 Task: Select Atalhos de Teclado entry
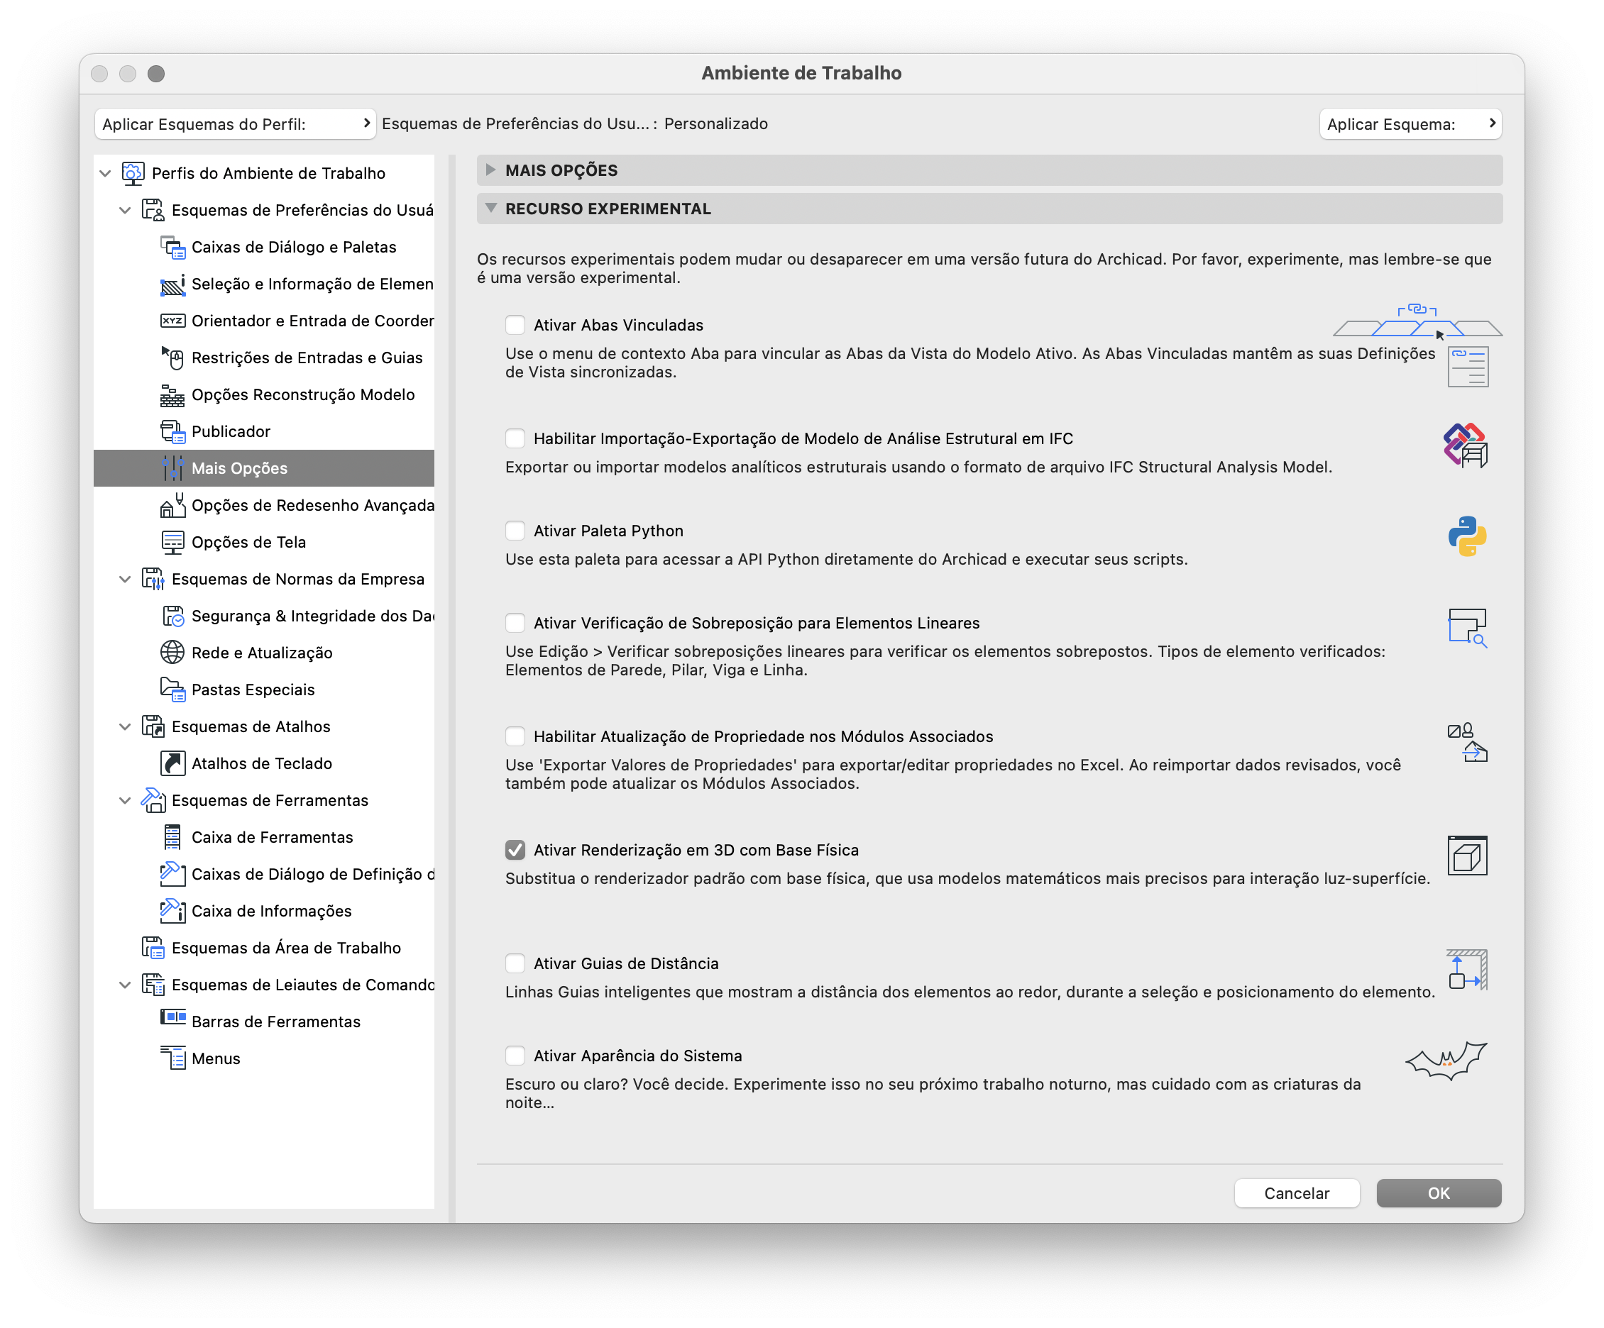click(x=263, y=763)
